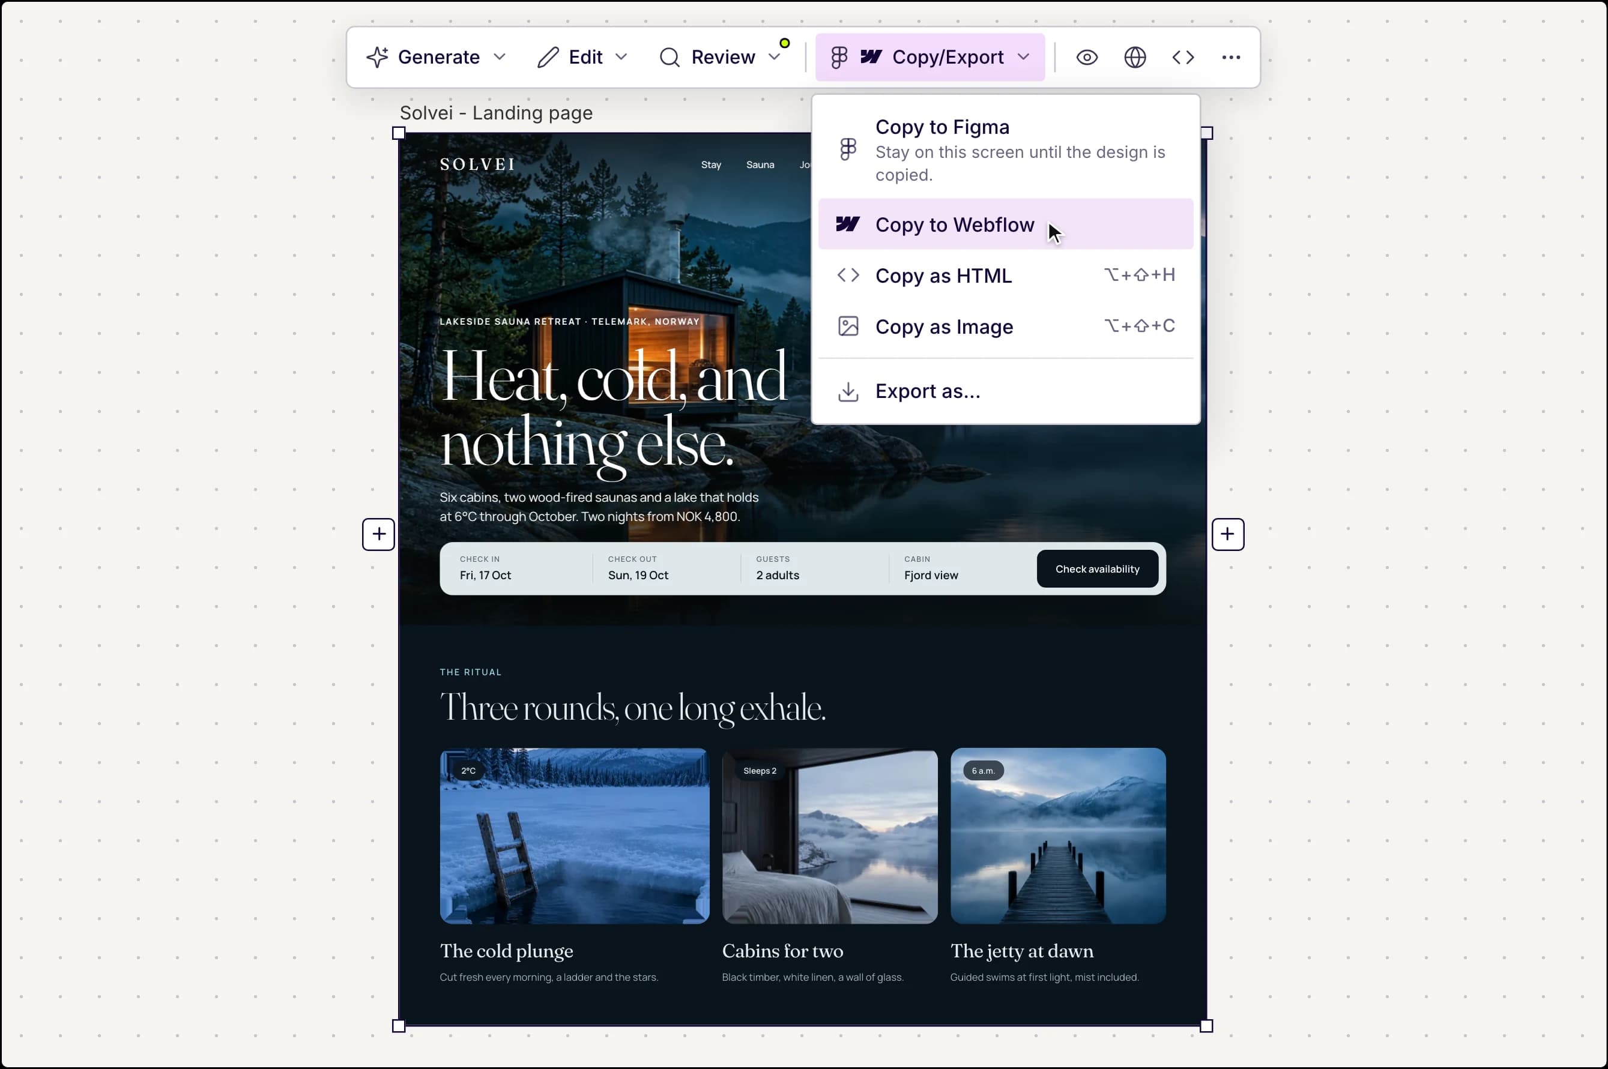Select Copy to Webflow

click(1005, 224)
